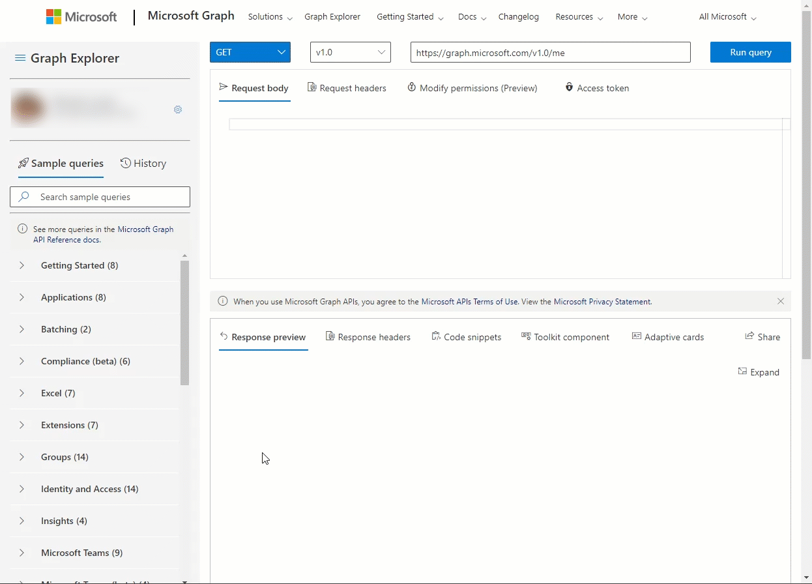Open the Response headers tab
The width and height of the screenshot is (812, 584).
[x=368, y=337]
